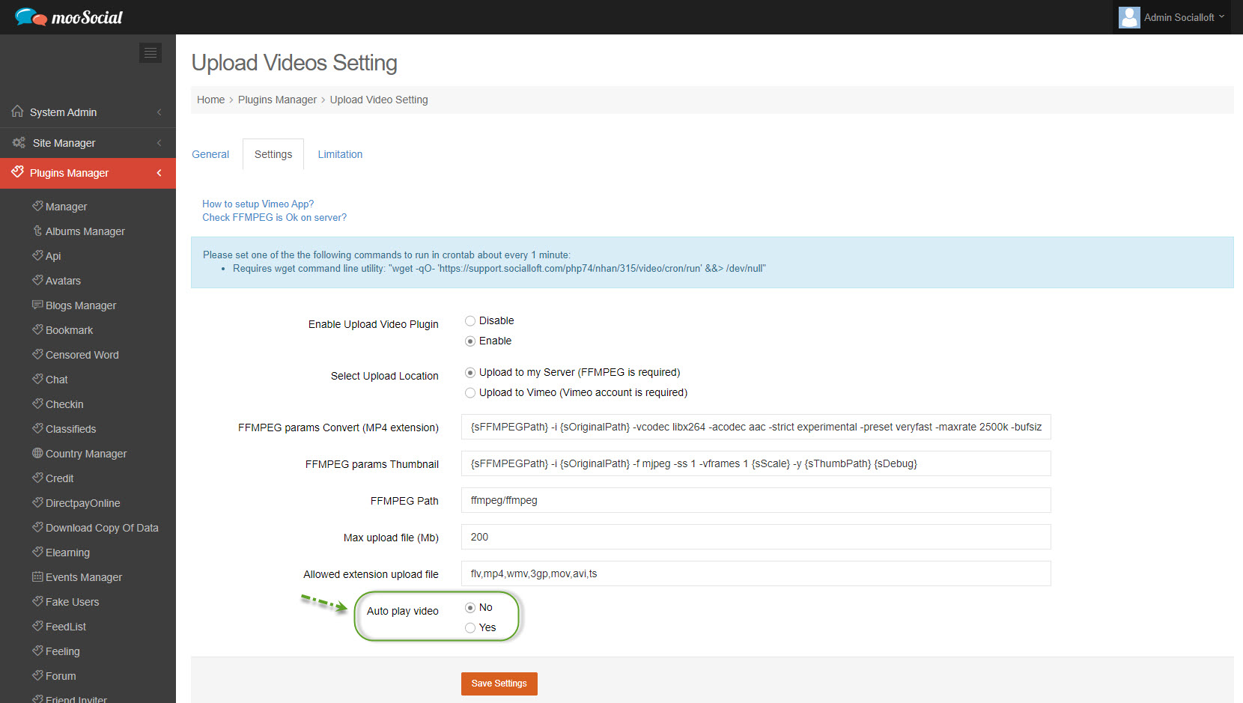Click the System Admin home icon
Viewport: 1243px width, 703px height.
17,112
